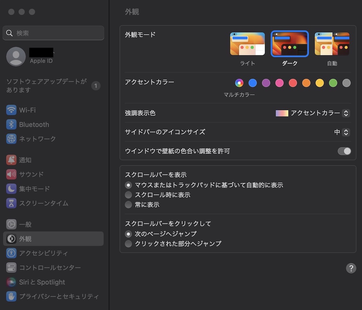362x310 pixels.
Task: Select ネットワーク in the sidebar
Action: [x=38, y=139]
